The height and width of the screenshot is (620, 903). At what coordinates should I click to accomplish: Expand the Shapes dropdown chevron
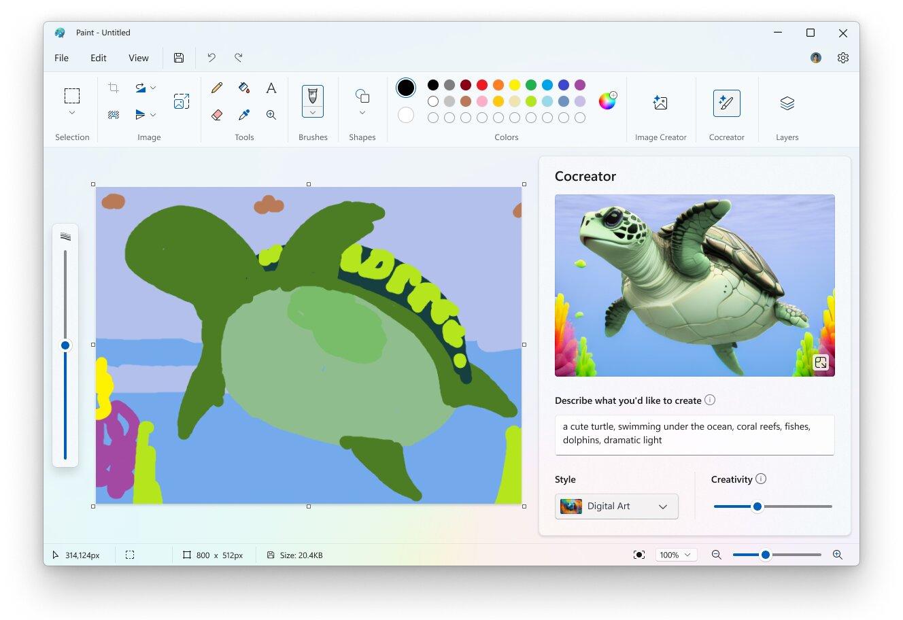tap(362, 113)
